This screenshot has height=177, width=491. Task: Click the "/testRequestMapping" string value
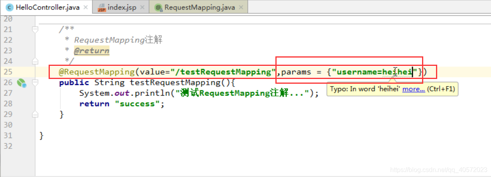pos(224,72)
